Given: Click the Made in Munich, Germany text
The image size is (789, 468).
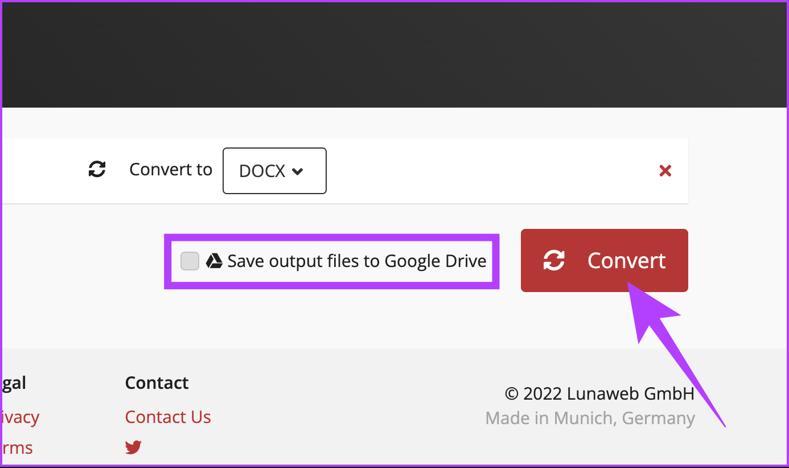Looking at the screenshot, I should pos(590,418).
